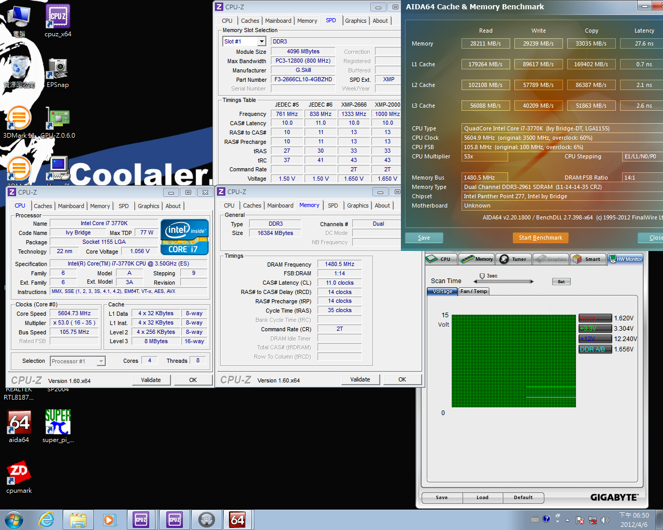
Task: Open the Slot #1 dropdown in SPD
Action: click(262, 41)
